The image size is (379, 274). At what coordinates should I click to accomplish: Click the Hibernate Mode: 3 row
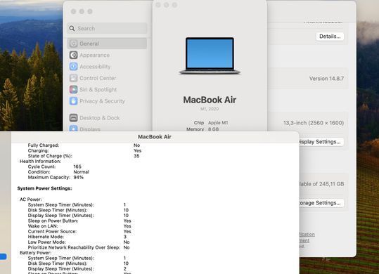[77, 237]
